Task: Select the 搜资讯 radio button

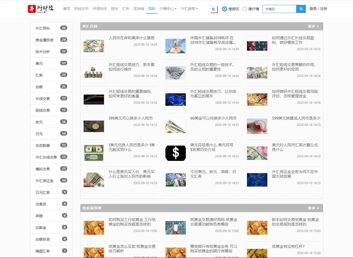Action: tap(224, 9)
